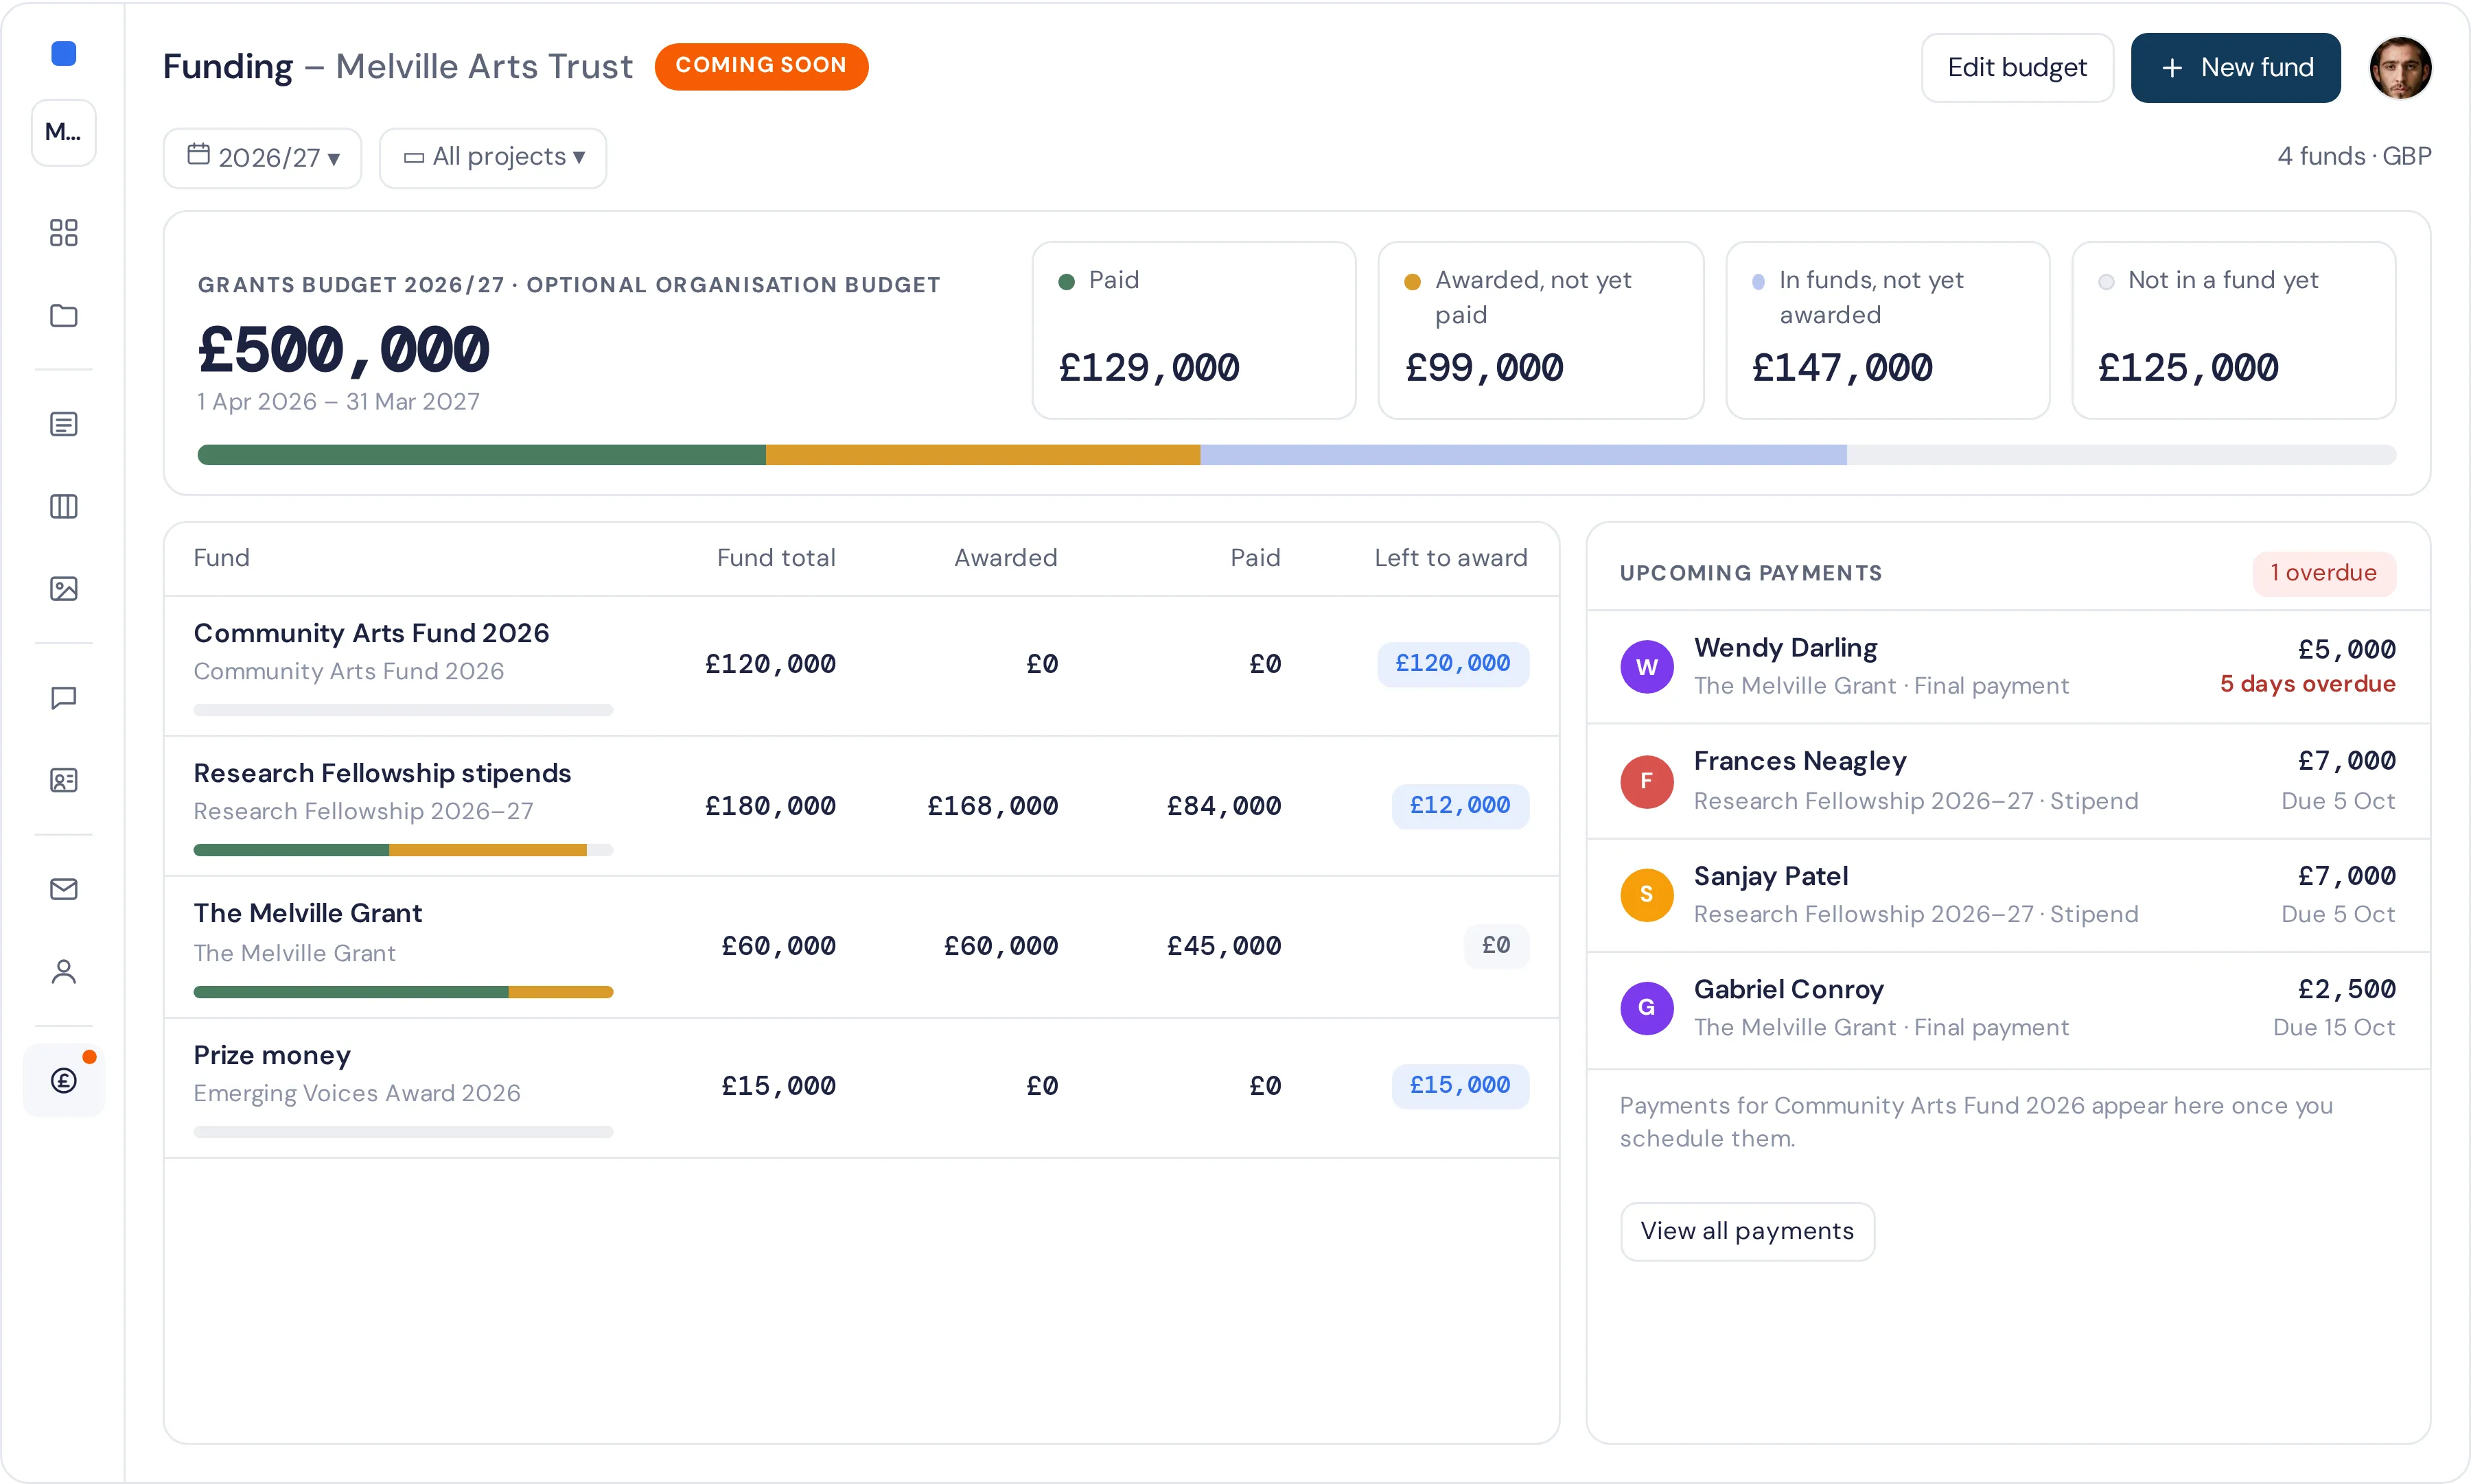Click the £500,000 budget total

[x=343, y=350]
